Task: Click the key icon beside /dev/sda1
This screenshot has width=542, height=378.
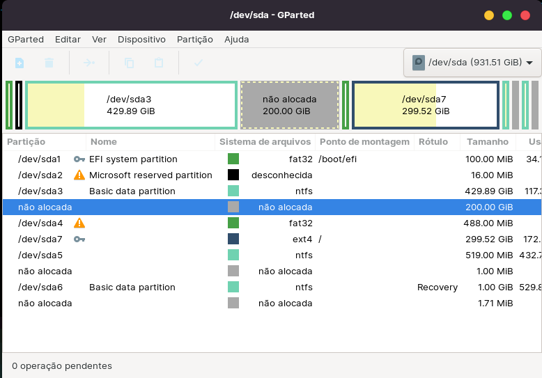Action: point(79,159)
